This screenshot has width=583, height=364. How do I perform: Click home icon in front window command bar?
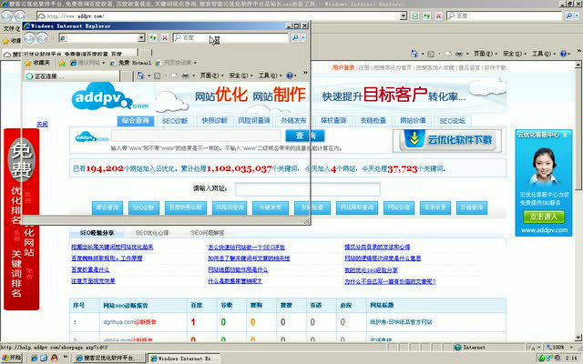tap(140, 76)
